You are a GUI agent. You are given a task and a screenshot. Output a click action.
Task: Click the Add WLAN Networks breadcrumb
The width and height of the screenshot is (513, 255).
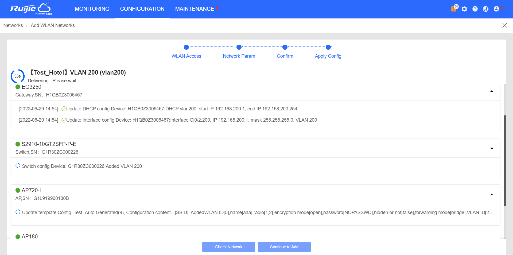click(53, 25)
